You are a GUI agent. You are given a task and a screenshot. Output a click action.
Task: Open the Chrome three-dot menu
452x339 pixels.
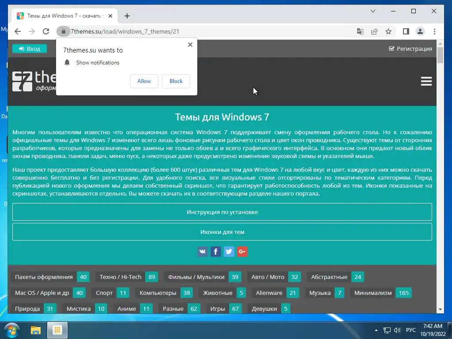[x=434, y=31]
